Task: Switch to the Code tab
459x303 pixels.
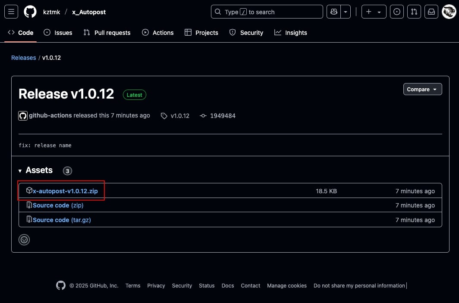Action: click(x=21, y=33)
